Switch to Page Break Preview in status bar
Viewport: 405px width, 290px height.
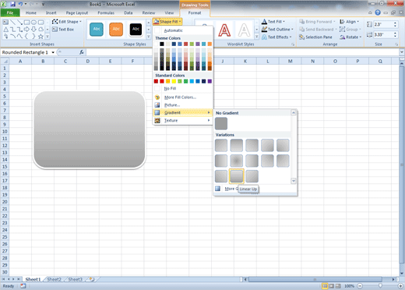(x=338, y=286)
